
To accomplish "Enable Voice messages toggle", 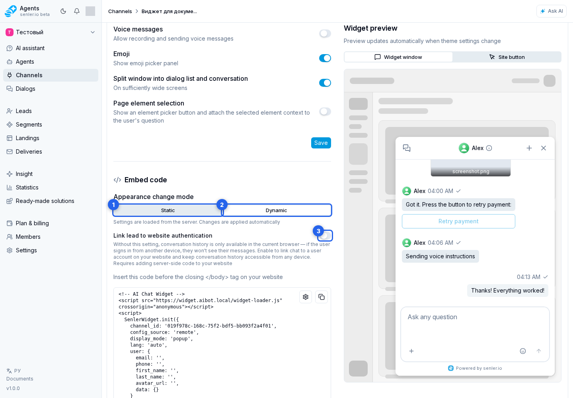I will (325, 33).
